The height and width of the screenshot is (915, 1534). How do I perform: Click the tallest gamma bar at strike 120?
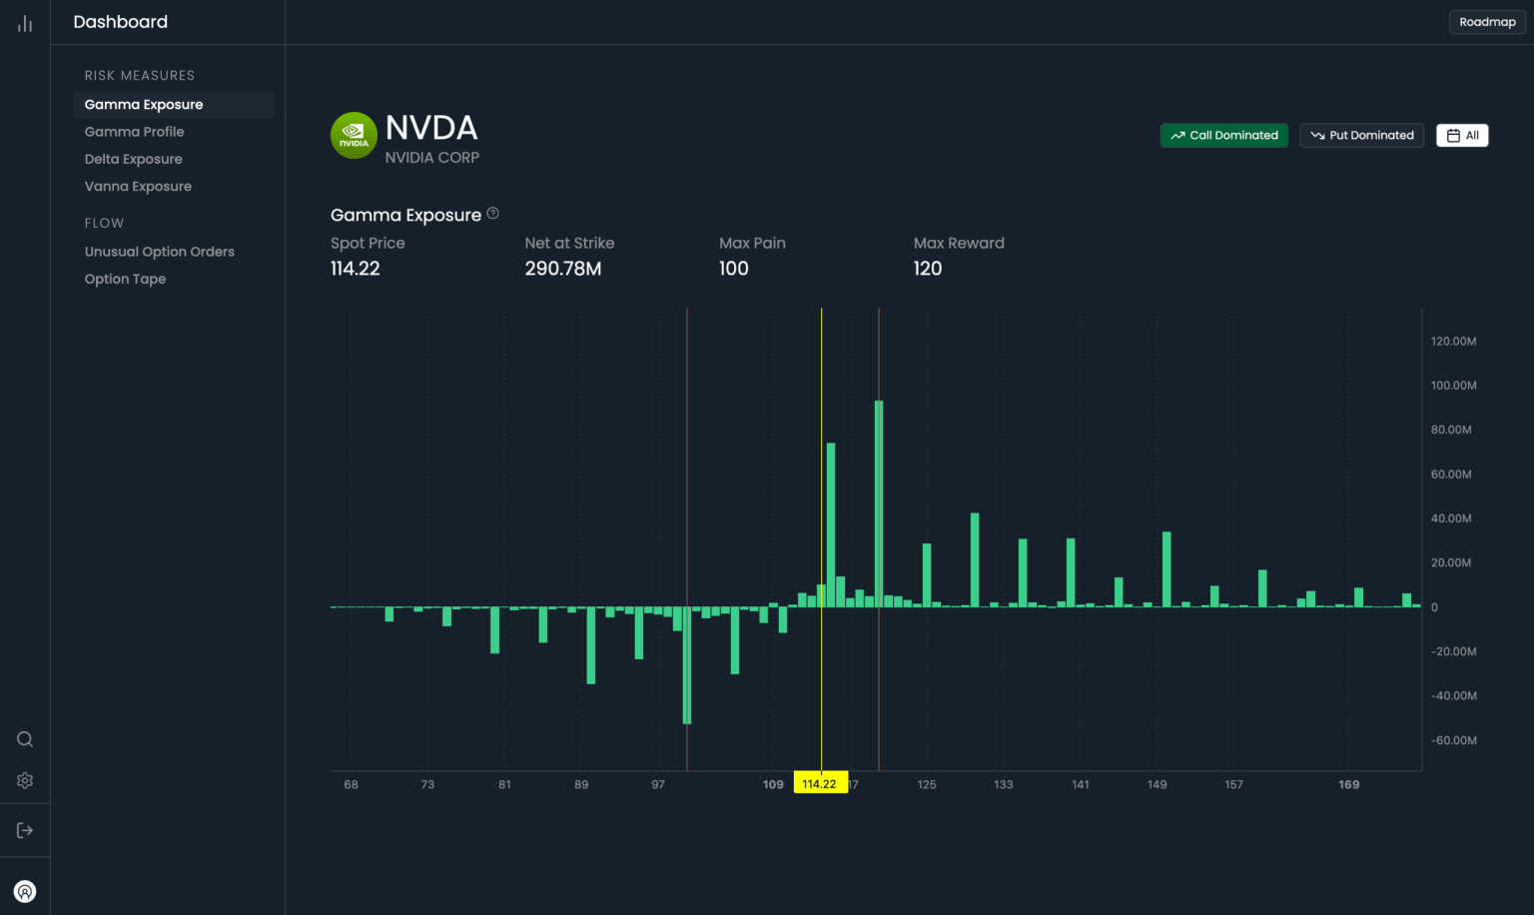(x=879, y=503)
